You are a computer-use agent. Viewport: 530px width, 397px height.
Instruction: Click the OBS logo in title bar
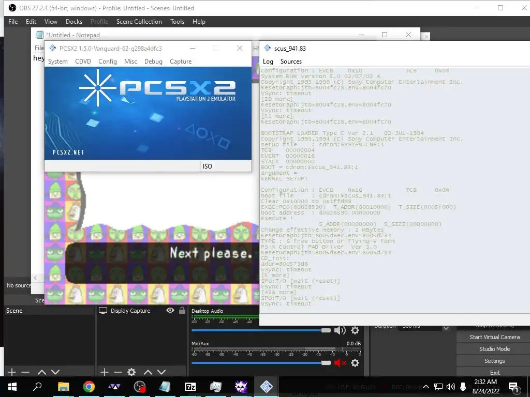click(12, 8)
